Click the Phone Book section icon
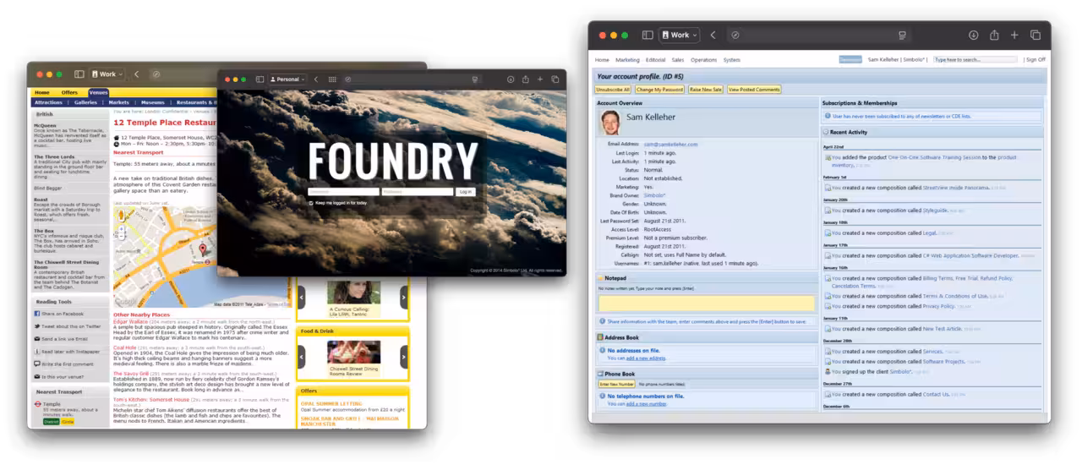1082x465 pixels. click(x=600, y=374)
